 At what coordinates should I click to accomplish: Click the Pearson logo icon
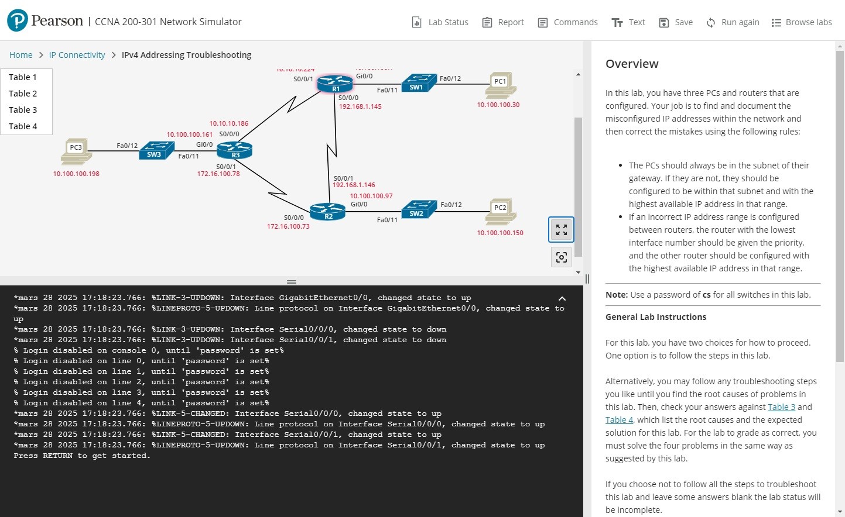pos(18,20)
